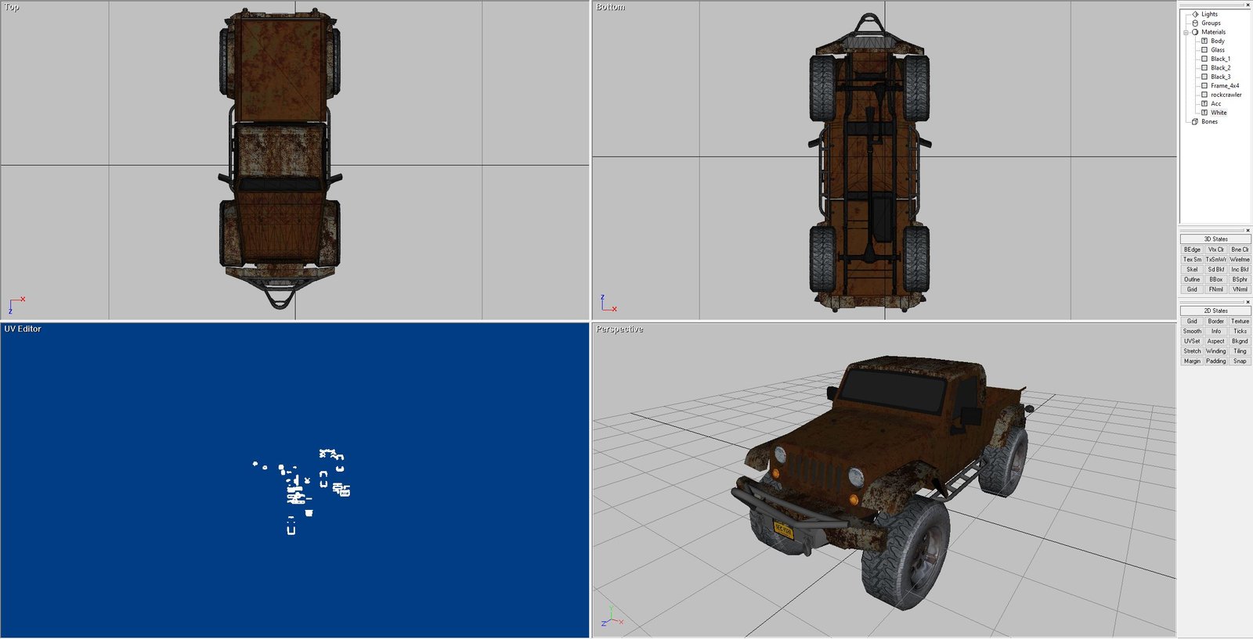
Task: Click the Body material texture icon
Action: 1204,41
